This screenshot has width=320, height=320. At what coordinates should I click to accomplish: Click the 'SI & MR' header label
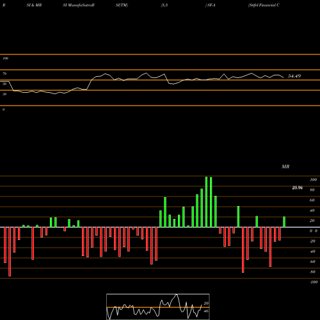tap(34, 5)
